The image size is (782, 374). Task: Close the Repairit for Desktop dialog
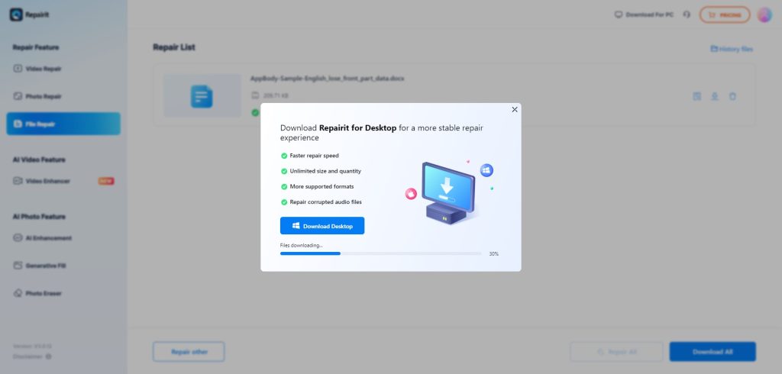[515, 110]
